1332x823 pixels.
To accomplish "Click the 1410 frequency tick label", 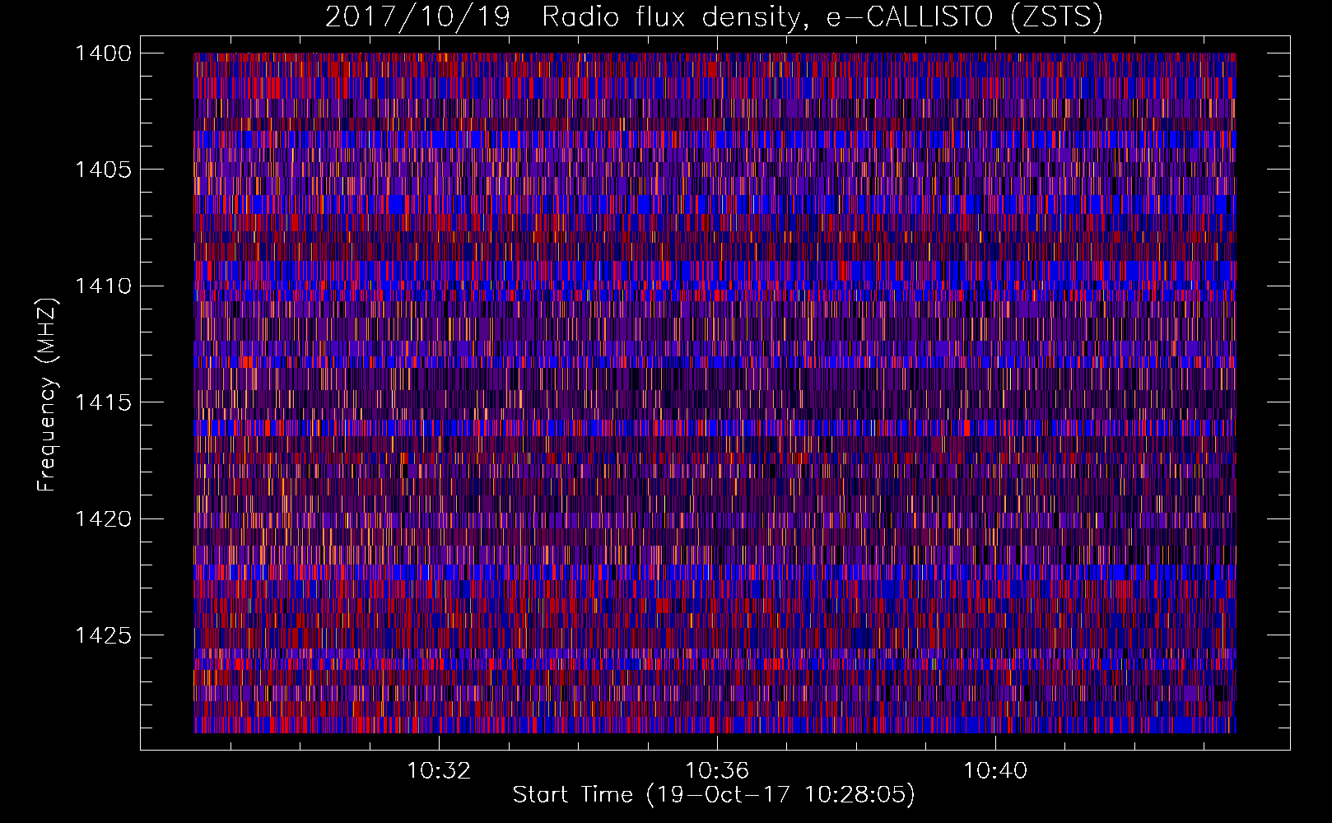I will click(103, 286).
